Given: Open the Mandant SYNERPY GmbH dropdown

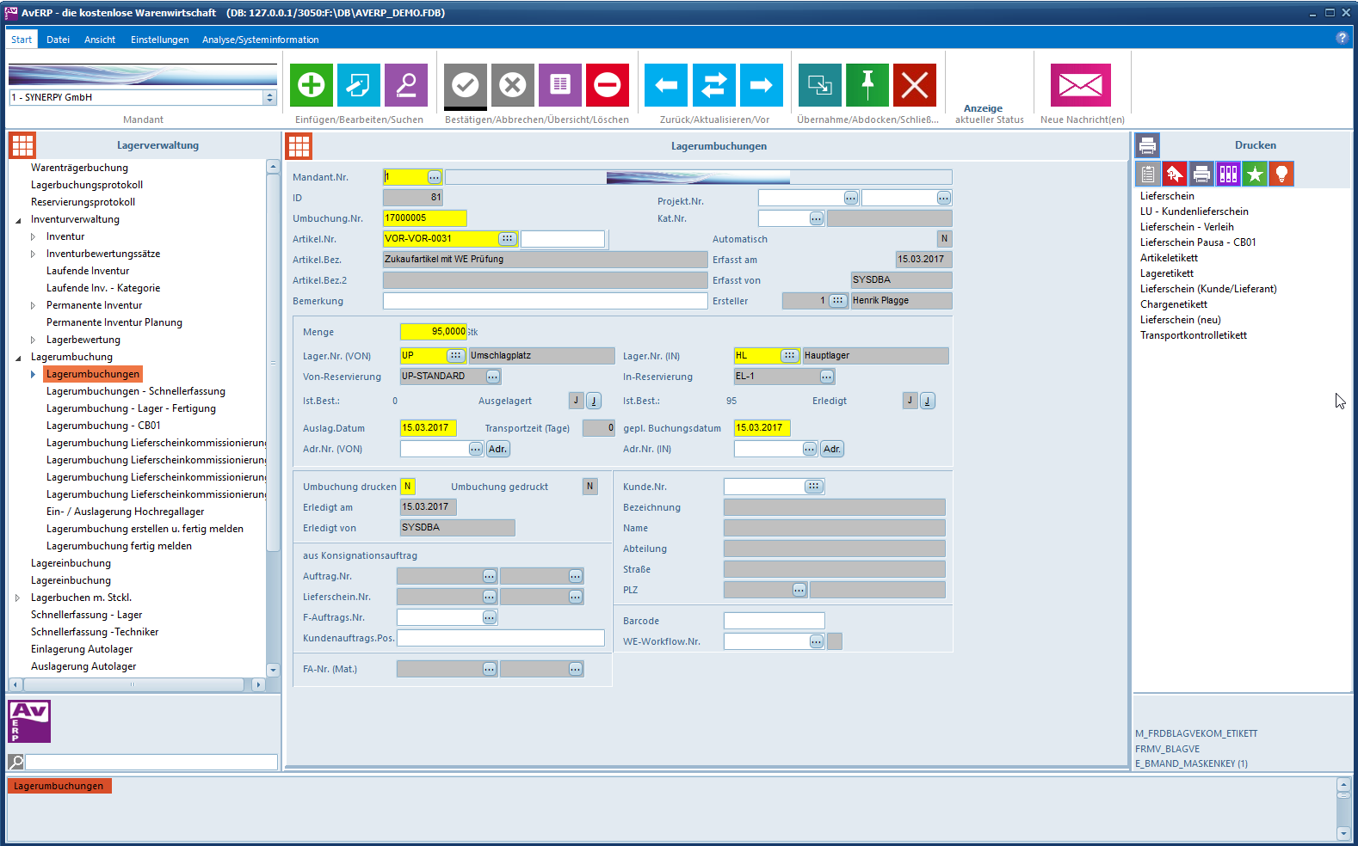Looking at the screenshot, I should tap(269, 98).
